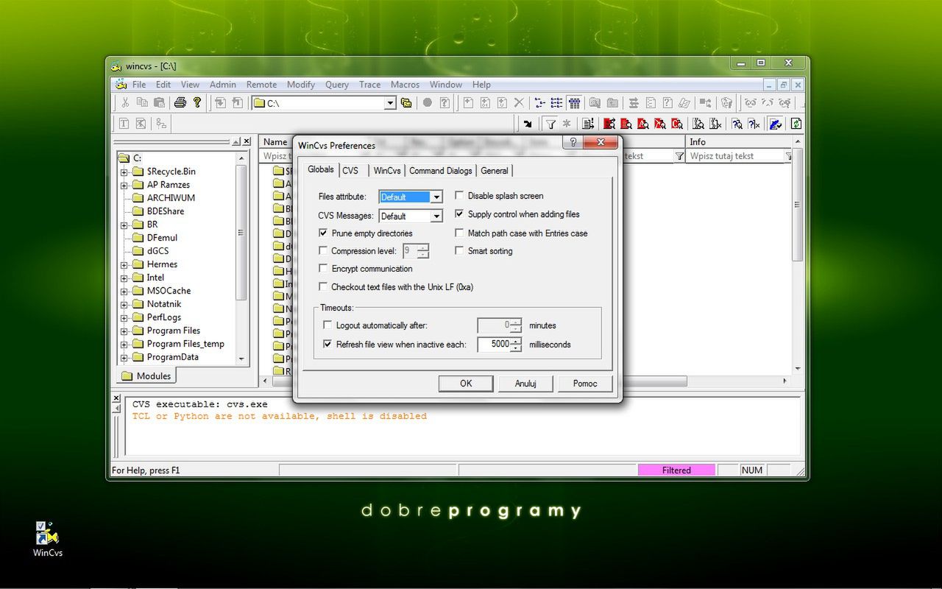Click the folder tree vertical scrollbar
Viewport: 942px width, 589px height.
241,258
